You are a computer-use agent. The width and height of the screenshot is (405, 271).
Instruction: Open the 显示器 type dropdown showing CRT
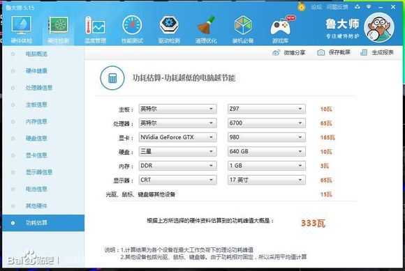coord(177,180)
